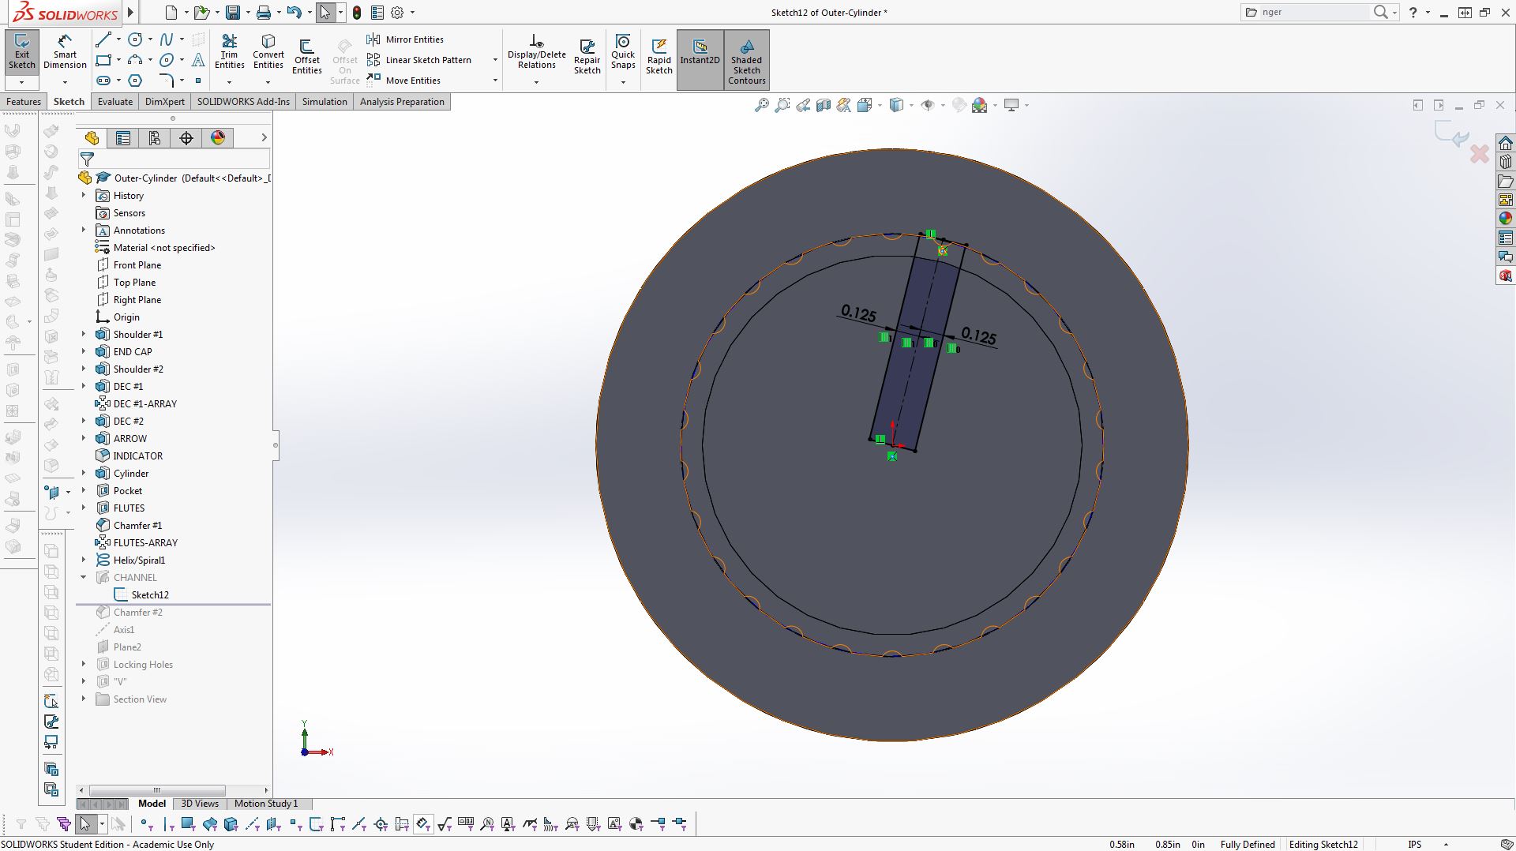Switch to the Simulation tab
This screenshot has height=851, width=1516.
(x=325, y=102)
